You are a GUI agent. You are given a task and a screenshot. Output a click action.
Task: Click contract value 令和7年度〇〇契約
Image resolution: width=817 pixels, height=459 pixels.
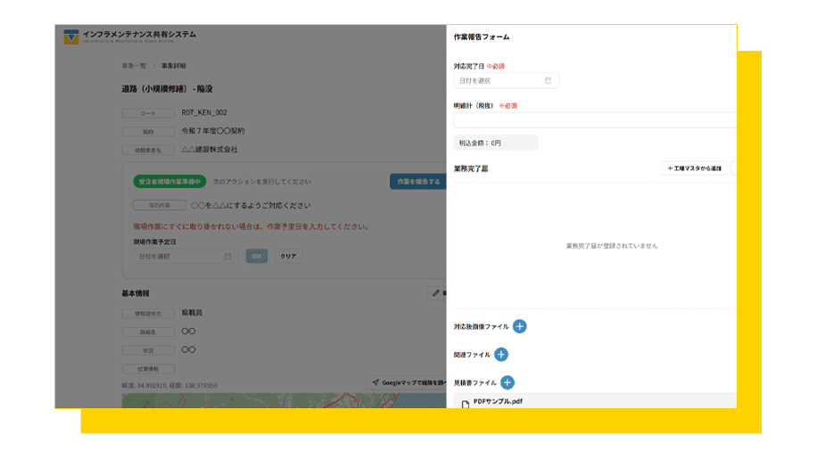click(x=213, y=131)
